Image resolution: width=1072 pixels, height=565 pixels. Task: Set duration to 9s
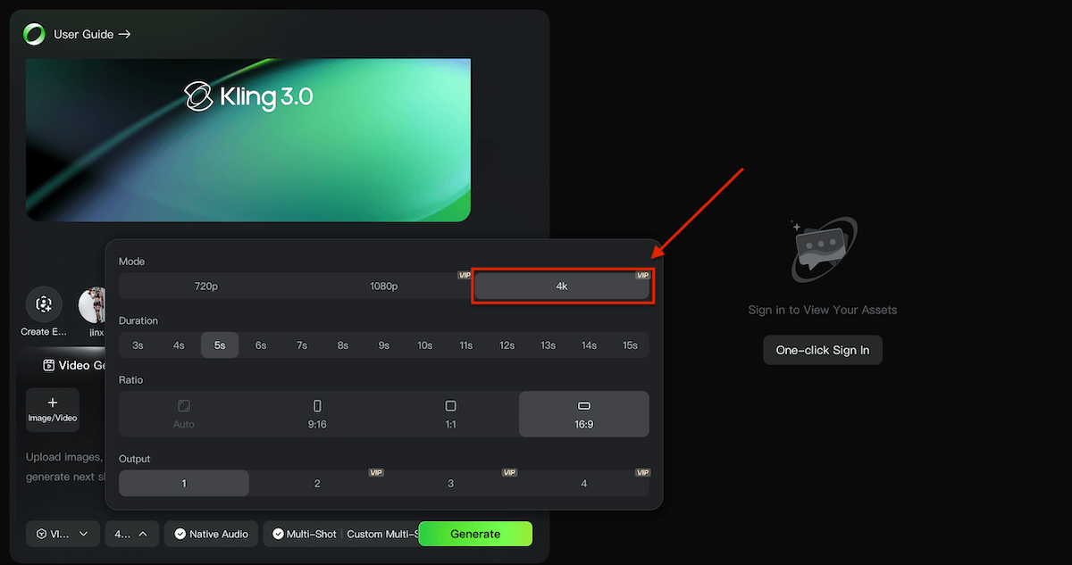click(x=383, y=345)
